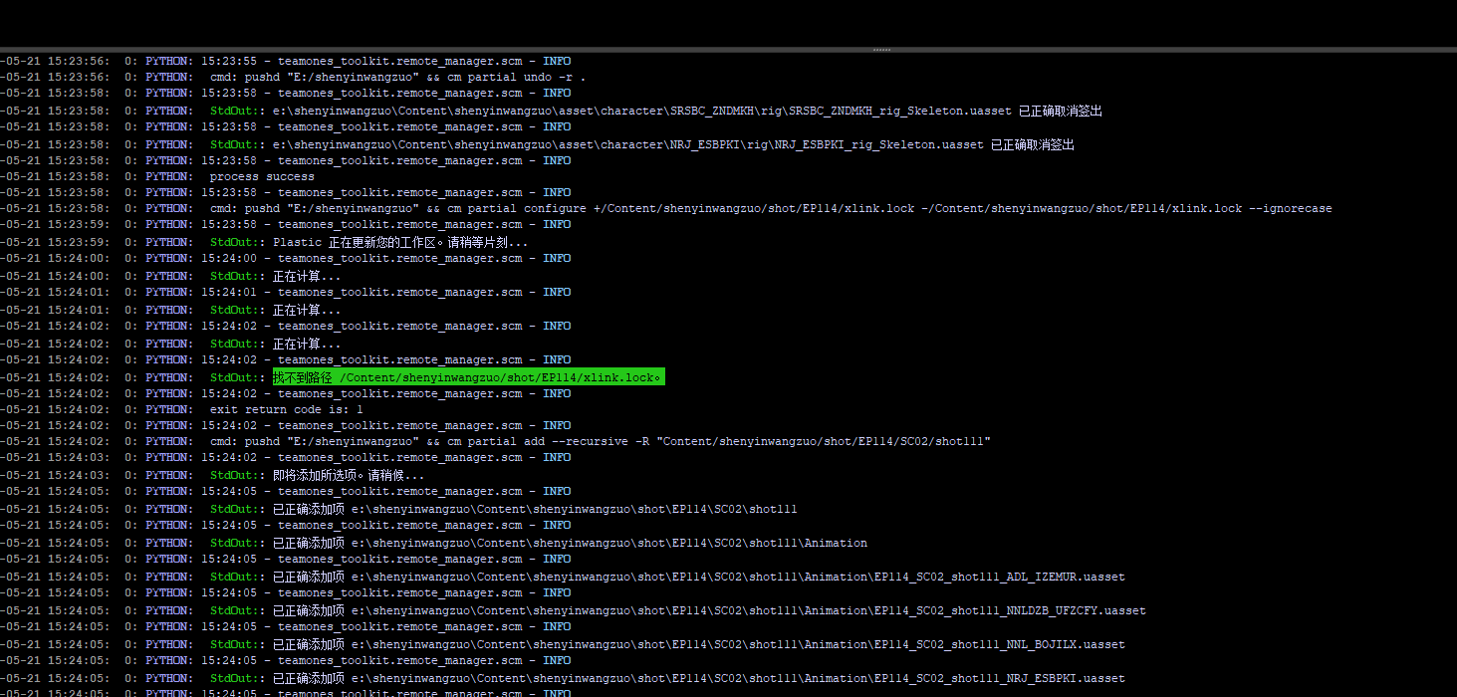The height and width of the screenshot is (697, 1457).
Task: Click the 'cm partial configure' command line
Action: click(770, 208)
